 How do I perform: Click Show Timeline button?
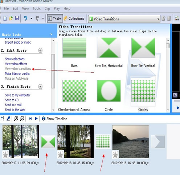click(x=54, y=119)
